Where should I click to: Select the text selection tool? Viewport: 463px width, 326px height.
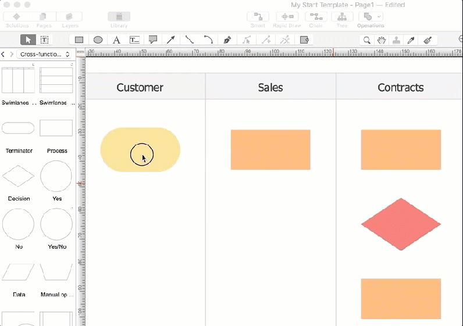click(x=44, y=40)
